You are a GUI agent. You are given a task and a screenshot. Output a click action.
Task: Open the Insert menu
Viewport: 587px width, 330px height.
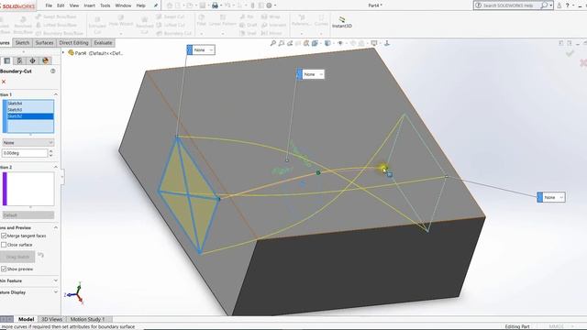click(x=89, y=5)
